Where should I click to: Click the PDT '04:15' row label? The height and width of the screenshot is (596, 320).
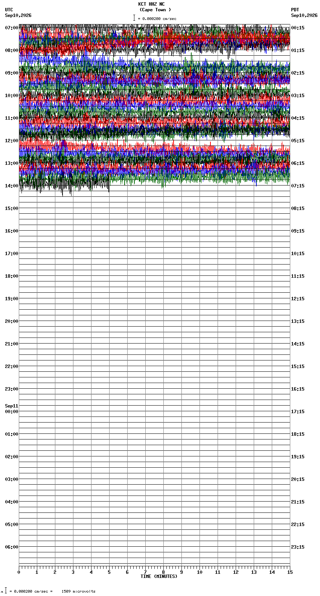click(298, 118)
